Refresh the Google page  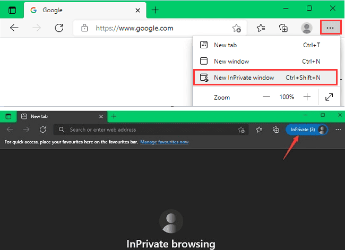pos(59,28)
